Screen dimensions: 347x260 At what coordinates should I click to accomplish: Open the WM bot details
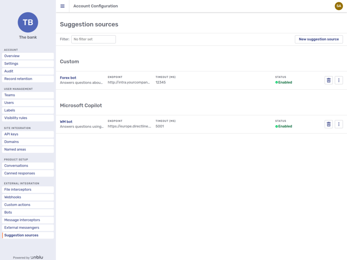pos(66,122)
